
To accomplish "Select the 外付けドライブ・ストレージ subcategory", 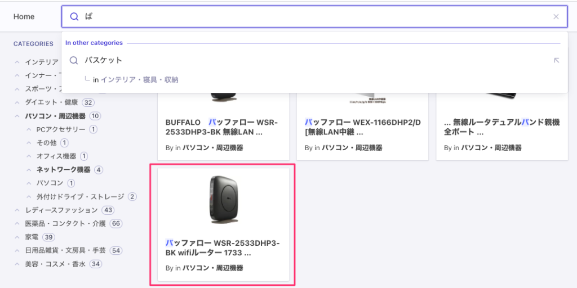I will click(80, 196).
